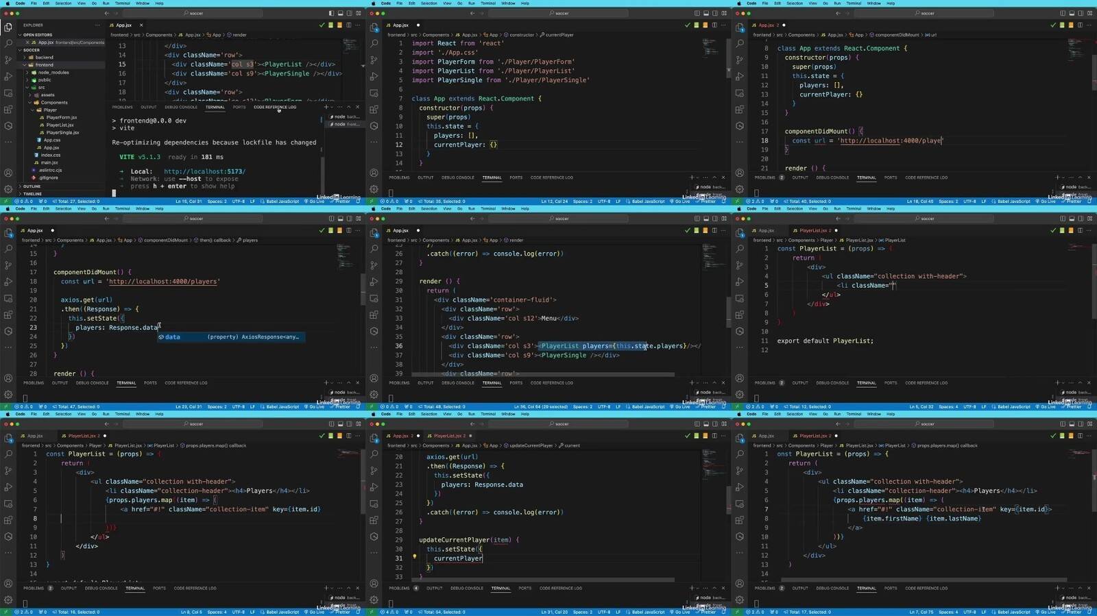Screen dimensions: 1097x616
Task: Expand the backend folder in Explorer
Action: tap(44, 58)
